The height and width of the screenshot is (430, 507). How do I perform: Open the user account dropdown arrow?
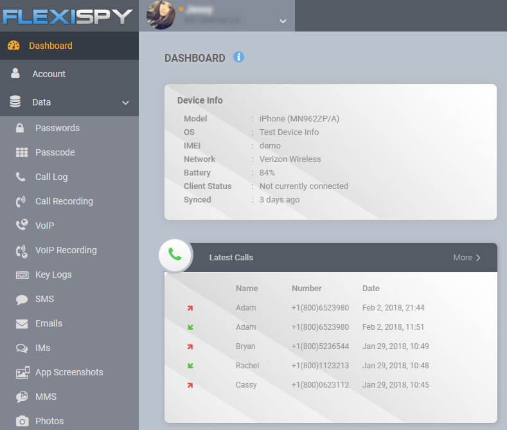pyautogui.click(x=283, y=21)
